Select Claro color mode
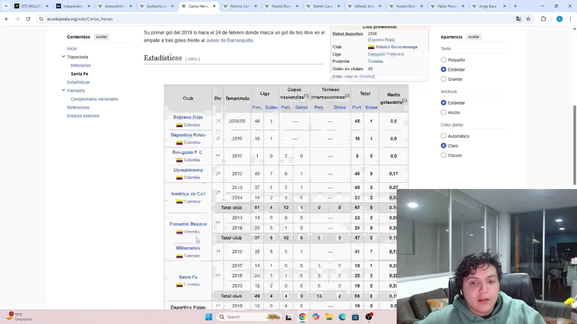The height and width of the screenshot is (324, 577). coord(444,146)
